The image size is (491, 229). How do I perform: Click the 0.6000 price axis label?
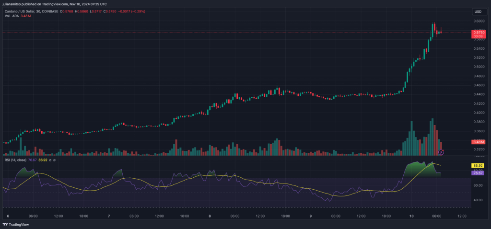click(478, 21)
